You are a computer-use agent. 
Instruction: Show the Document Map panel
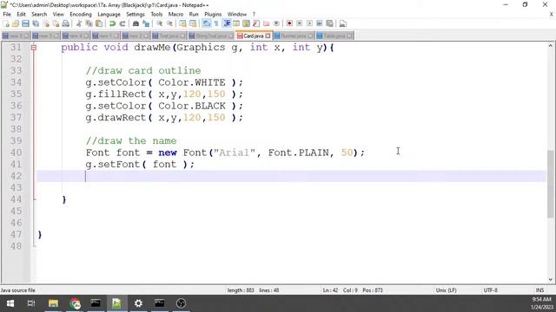pyautogui.click(x=246, y=23)
